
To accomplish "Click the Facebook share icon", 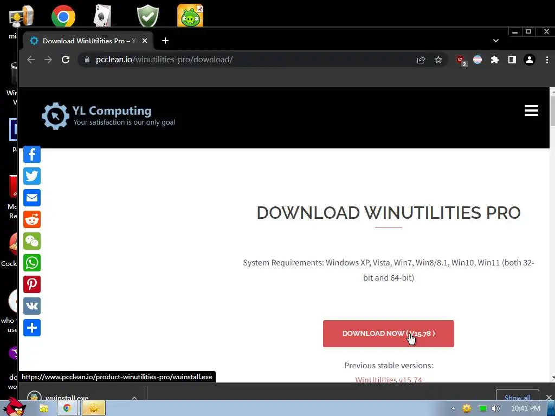I will 32,154.
